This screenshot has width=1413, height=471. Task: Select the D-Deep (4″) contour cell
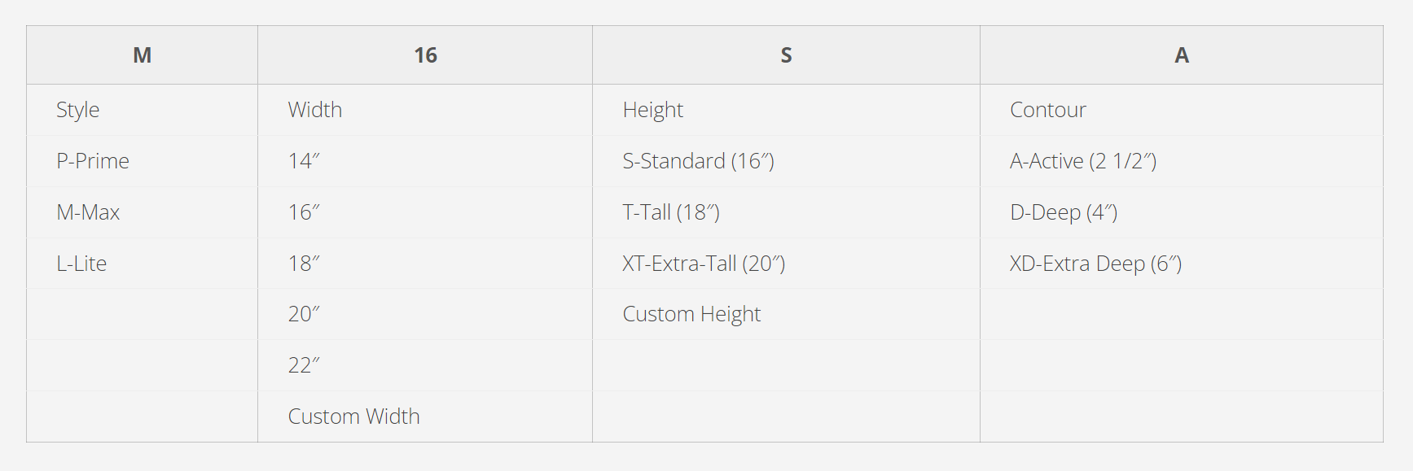(x=1064, y=212)
